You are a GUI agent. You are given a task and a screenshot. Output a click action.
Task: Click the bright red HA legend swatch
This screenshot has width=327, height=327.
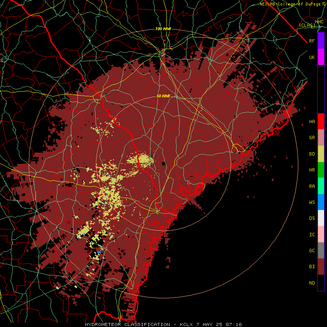(x=321, y=121)
